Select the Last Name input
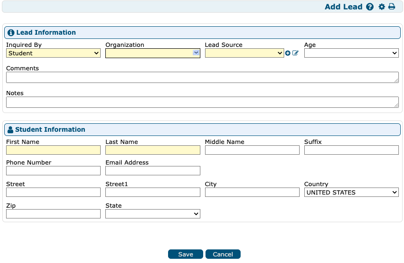404x263 pixels. [x=153, y=150]
